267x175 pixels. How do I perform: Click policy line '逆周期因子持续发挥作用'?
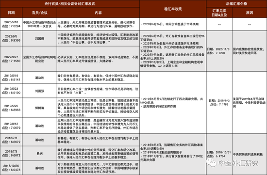point(158,106)
